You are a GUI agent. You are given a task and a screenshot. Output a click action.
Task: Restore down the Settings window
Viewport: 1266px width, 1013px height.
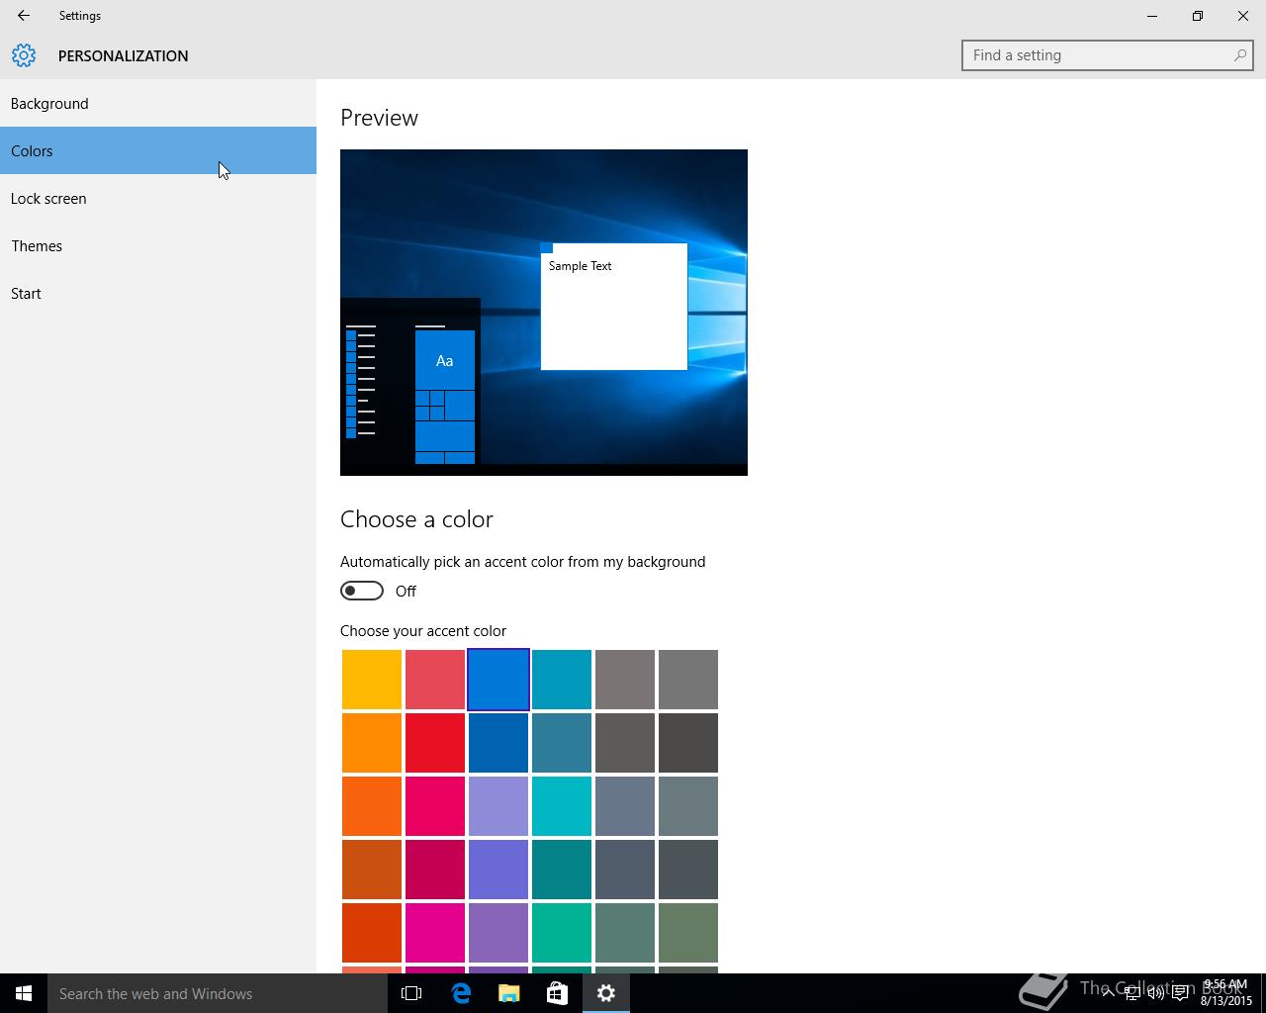click(x=1198, y=16)
